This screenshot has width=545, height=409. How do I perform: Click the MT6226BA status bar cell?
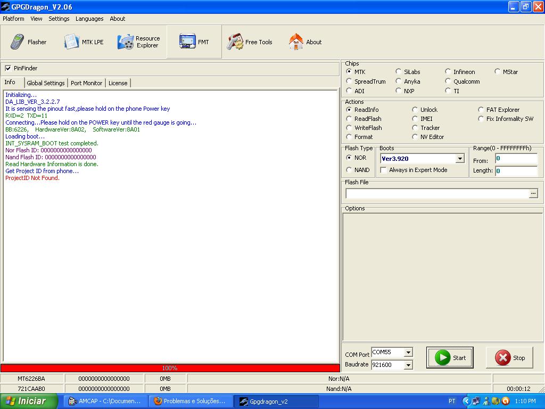click(31, 379)
